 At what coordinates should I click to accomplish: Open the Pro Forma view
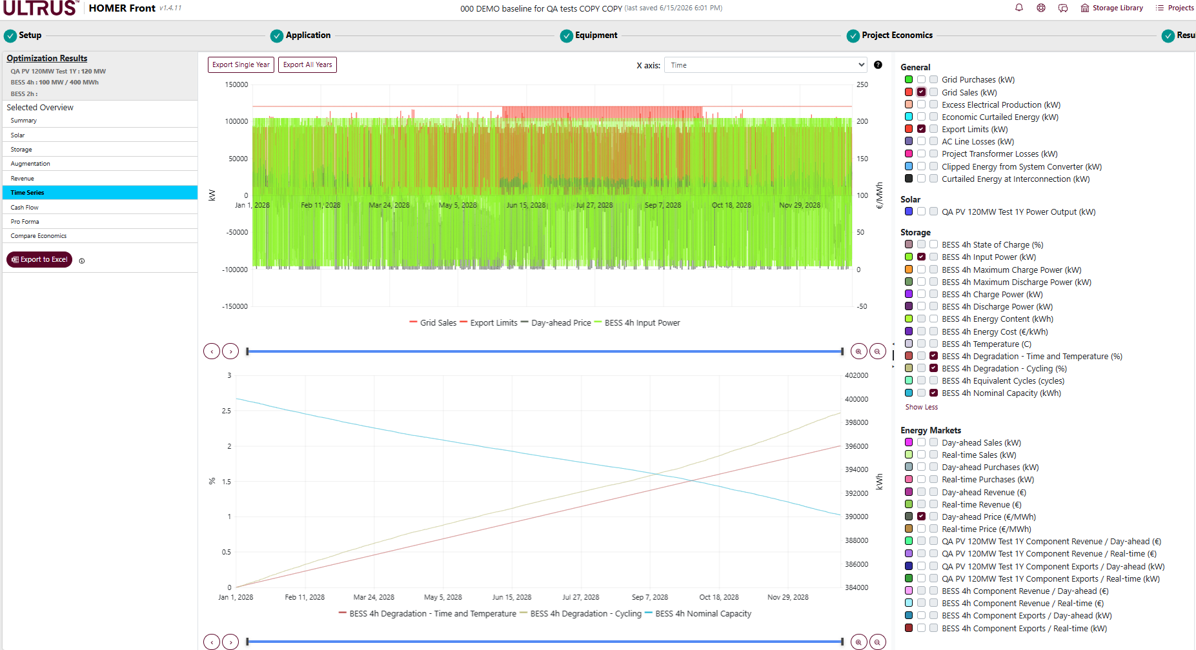pyautogui.click(x=100, y=222)
